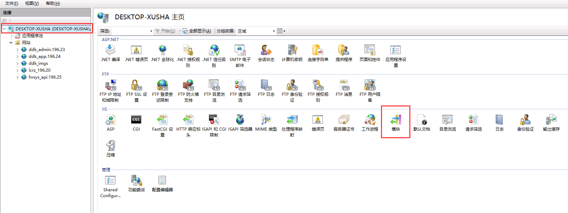568x213 pixels.
Task: Open .NET 授权规则 feature
Action: (188, 56)
